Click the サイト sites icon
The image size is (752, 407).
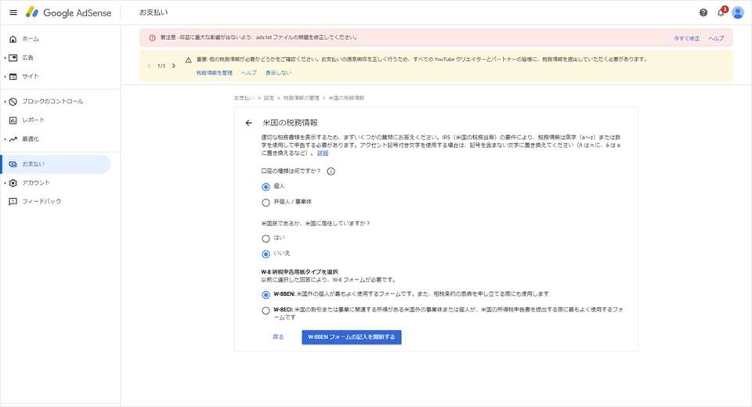(x=13, y=76)
